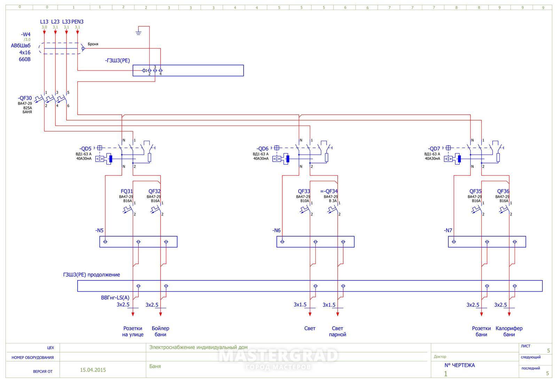
Task: Select the QD6 differential relay symbol
Action: pos(302,153)
